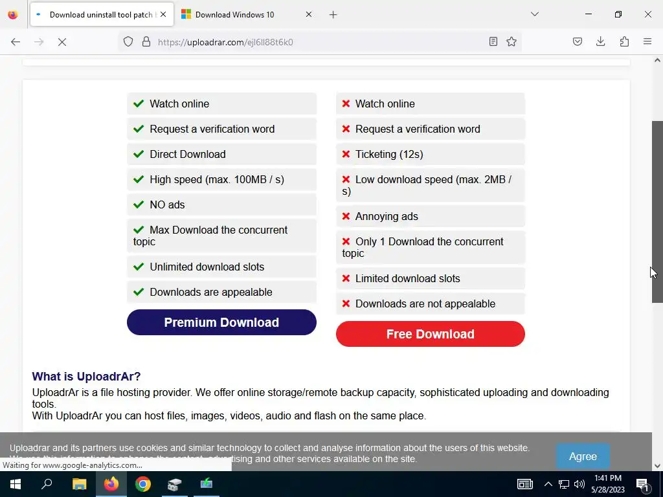Open the taskbar news widget icon
This screenshot has height=497, width=663.
click(x=524, y=484)
